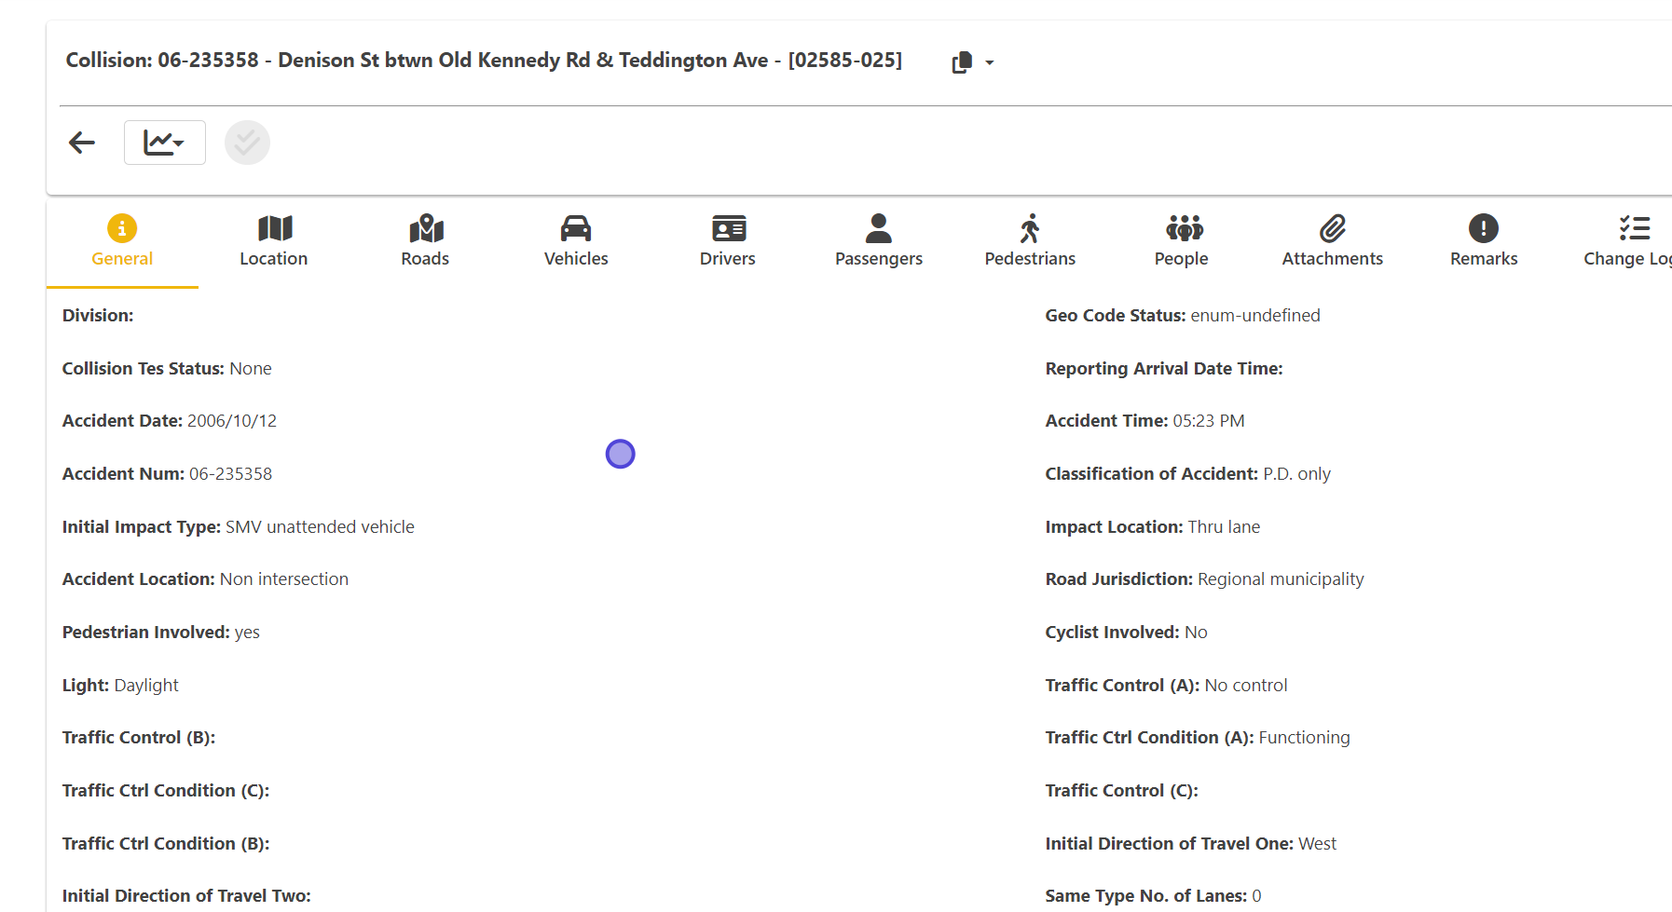Click the copy document icon
Image resolution: width=1672 pixels, height=912 pixels.
[962, 62]
